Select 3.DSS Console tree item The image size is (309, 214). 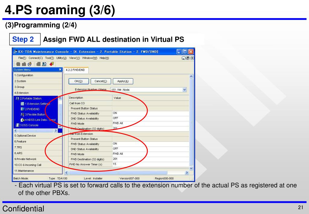tap(29, 125)
